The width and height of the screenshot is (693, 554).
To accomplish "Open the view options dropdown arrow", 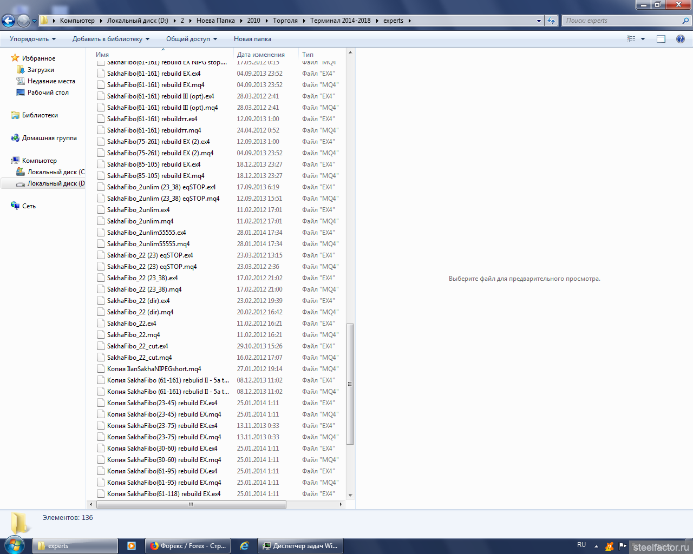I will [643, 39].
